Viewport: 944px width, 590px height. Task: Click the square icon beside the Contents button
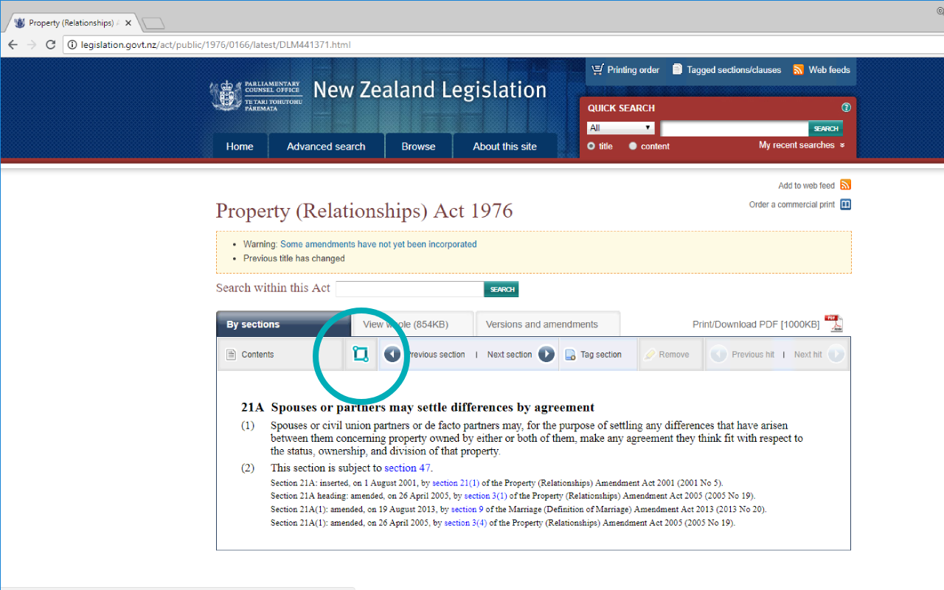[361, 354]
